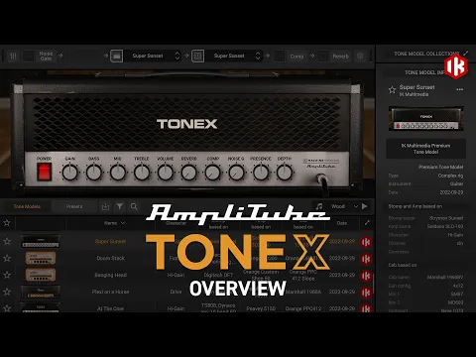
Task: Click the Reverb label in top bar
Action: [x=340, y=57]
